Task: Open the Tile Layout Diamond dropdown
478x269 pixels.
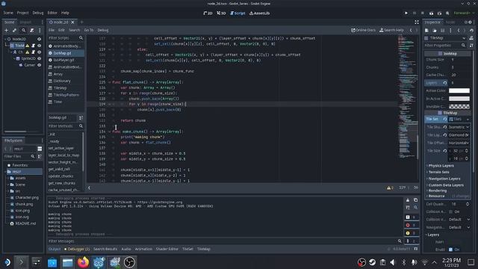Action: (x=459, y=134)
